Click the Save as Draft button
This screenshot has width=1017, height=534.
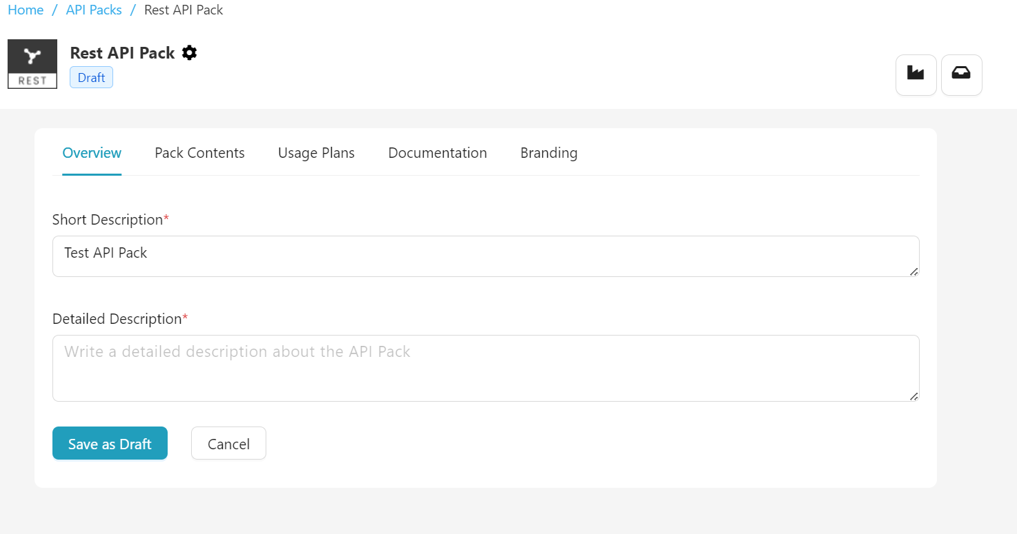[x=110, y=443]
